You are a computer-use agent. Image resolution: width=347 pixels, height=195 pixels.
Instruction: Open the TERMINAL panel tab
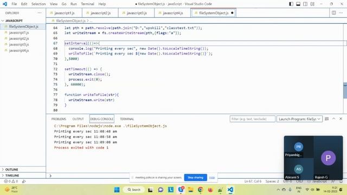pyautogui.click(x=127, y=119)
